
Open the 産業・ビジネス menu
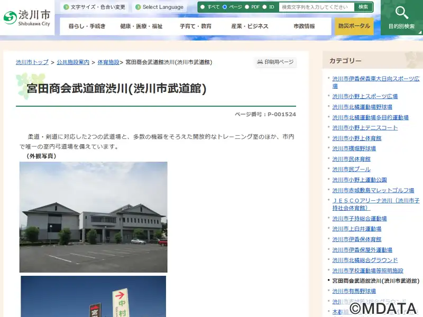[250, 26]
